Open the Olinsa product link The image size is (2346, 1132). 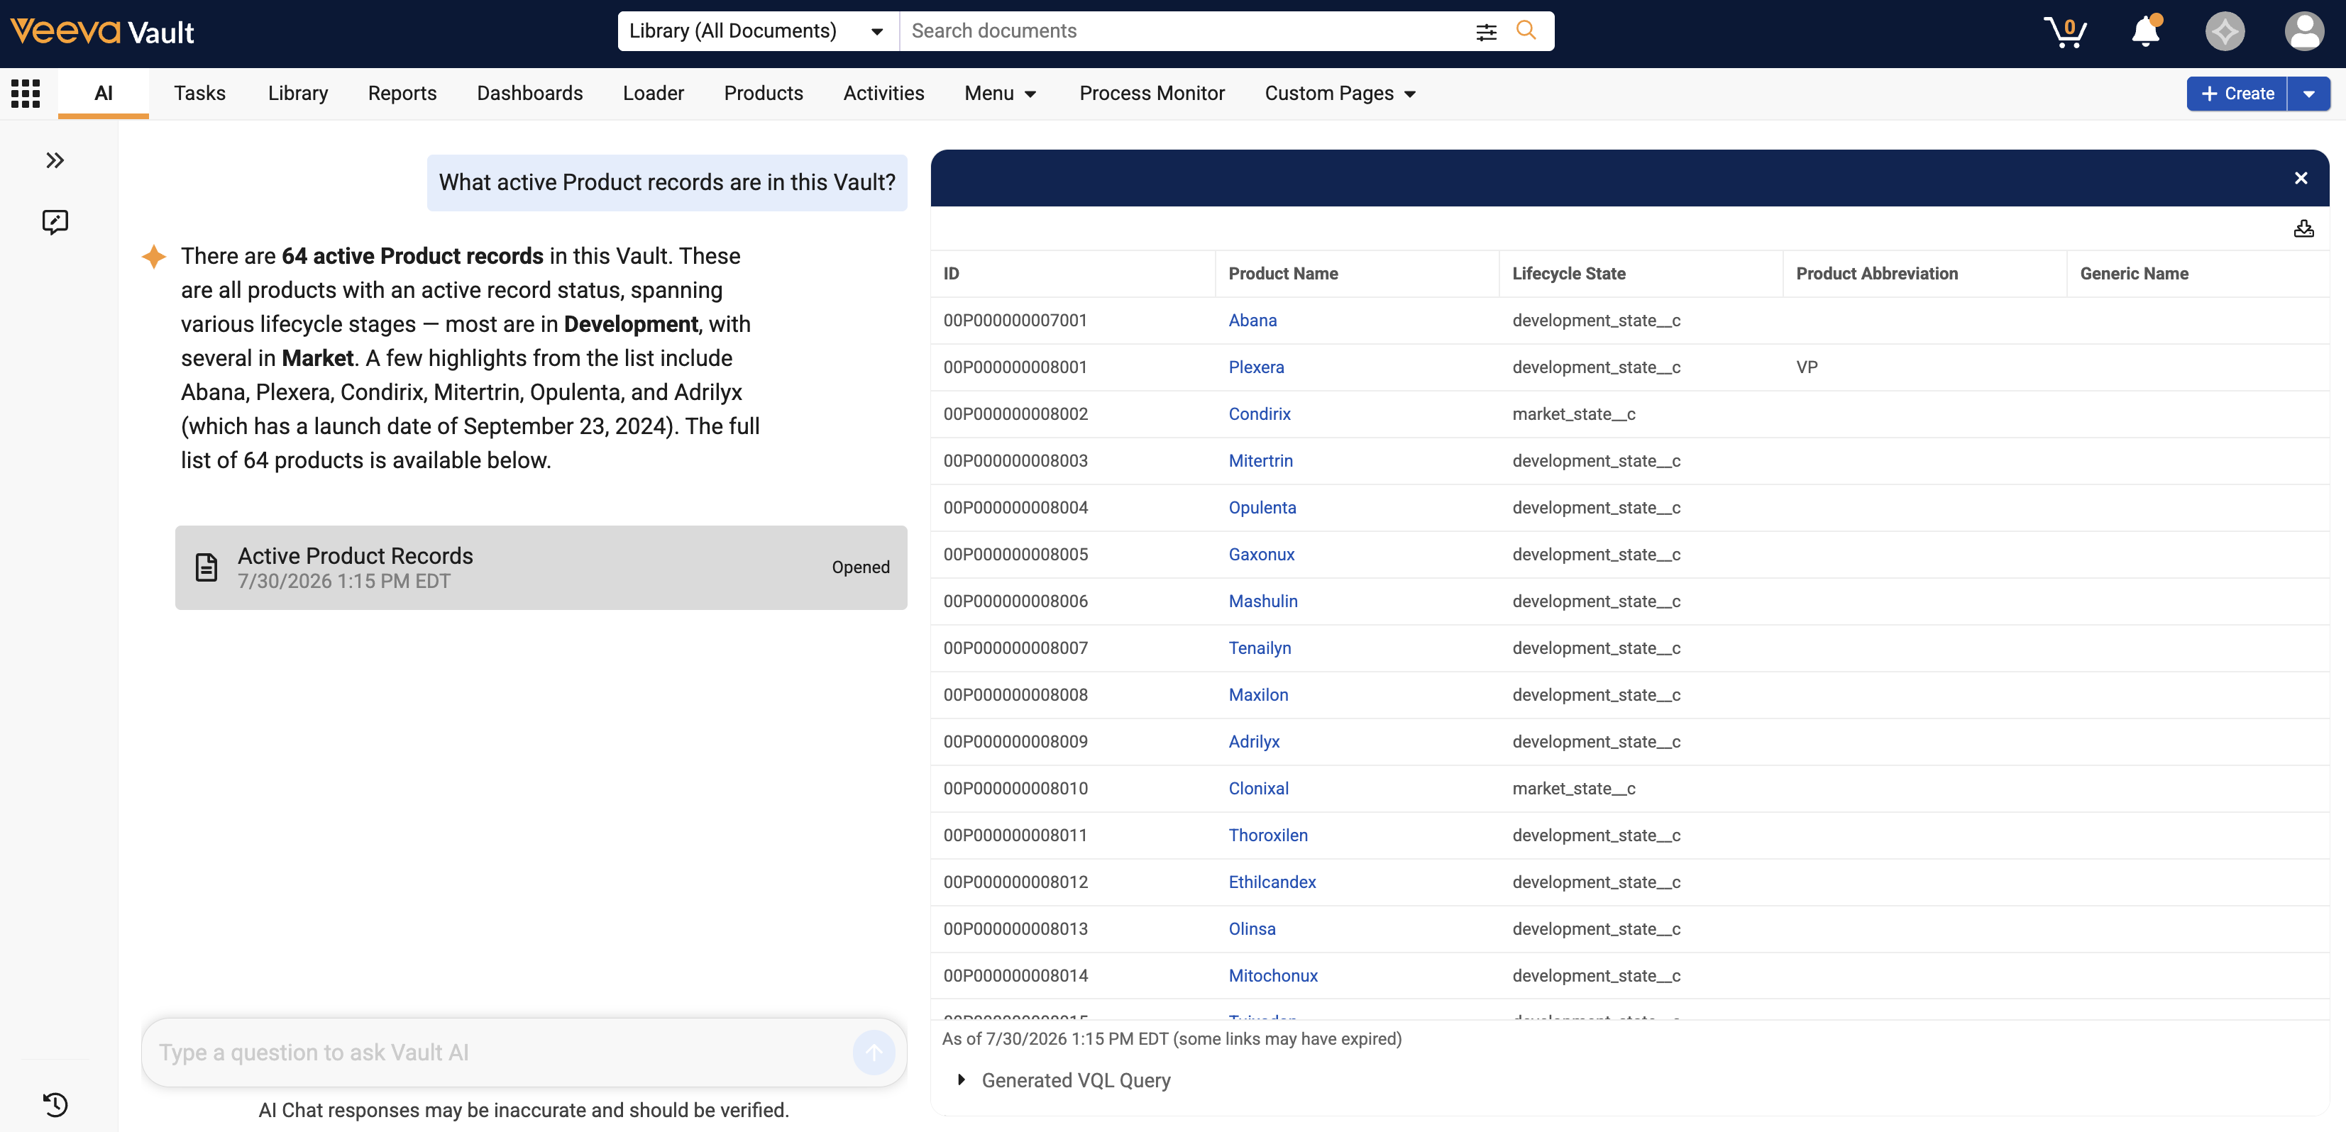1251,929
